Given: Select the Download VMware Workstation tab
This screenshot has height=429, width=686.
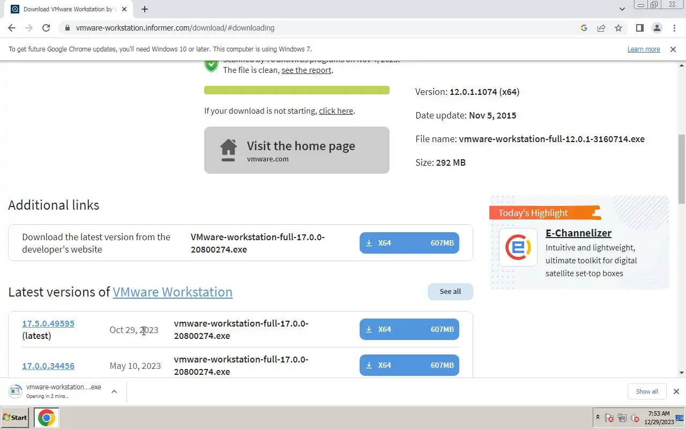Looking at the screenshot, I should [x=69, y=9].
